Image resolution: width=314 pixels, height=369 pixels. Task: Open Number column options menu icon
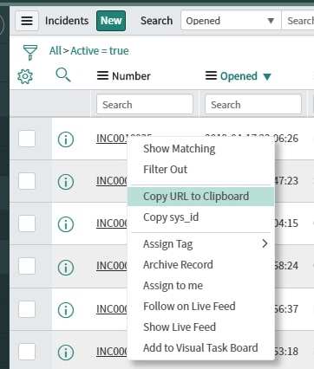(x=102, y=75)
